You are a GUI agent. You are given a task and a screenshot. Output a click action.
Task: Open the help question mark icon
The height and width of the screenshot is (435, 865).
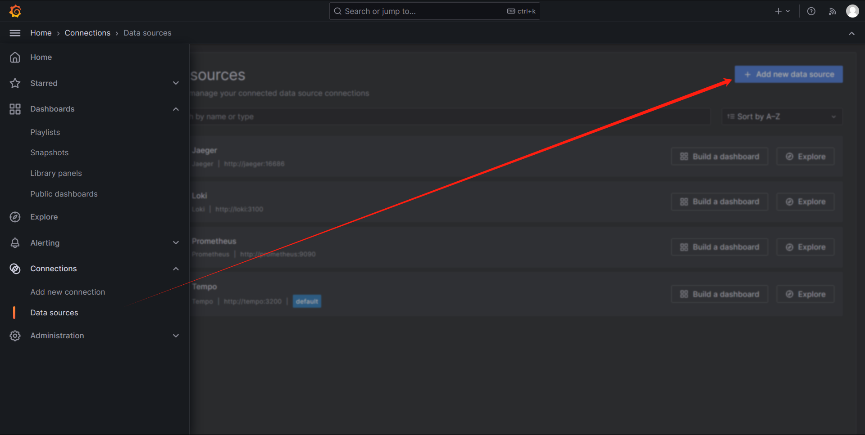point(811,11)
